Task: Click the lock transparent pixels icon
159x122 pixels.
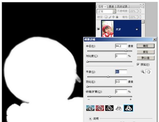Action: 106,17
